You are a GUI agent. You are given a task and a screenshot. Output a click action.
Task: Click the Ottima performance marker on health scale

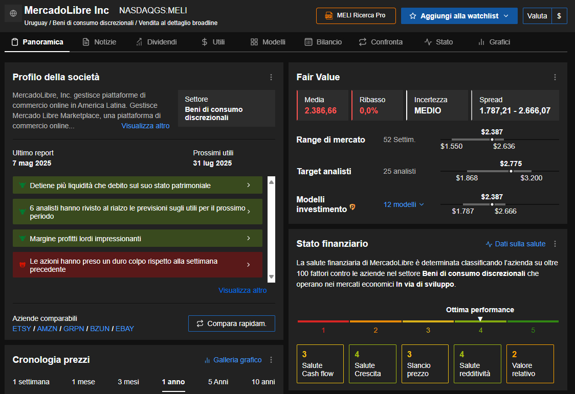click(x=480, y=319)
